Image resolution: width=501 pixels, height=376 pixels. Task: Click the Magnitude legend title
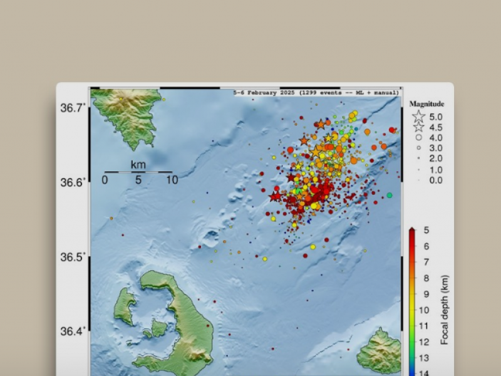(426, 104)
